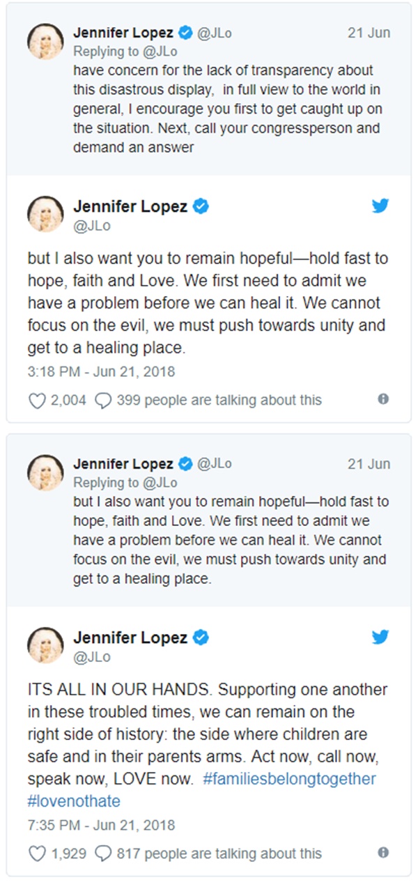Screen dimensions: 418x882
Task: Click the 21 Jun date on top quoted reply
Action: click(x=369, y=32)
